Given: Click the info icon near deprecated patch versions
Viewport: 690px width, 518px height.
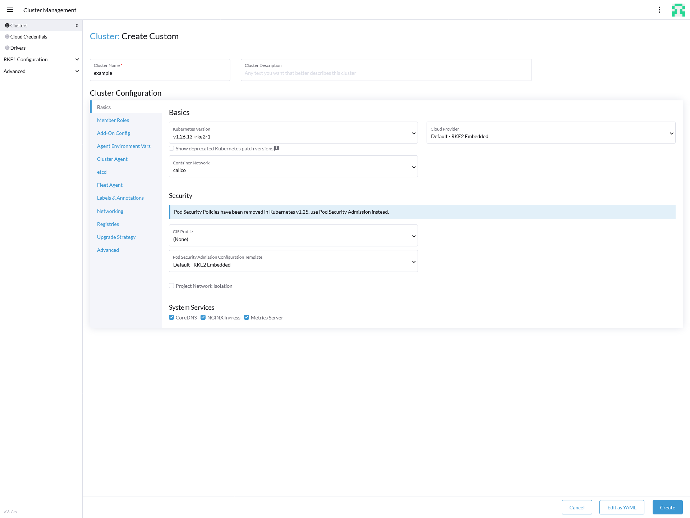Looking at the screenshot, I should pos(276,148).
